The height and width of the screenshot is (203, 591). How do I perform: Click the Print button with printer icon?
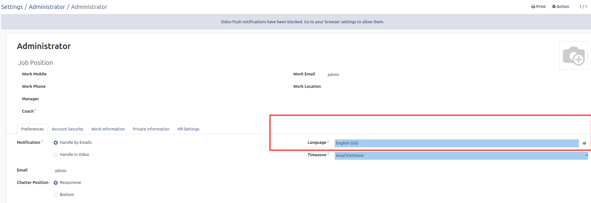point(538,7)
